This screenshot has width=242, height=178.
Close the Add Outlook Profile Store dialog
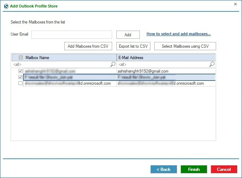click(235, 4)
